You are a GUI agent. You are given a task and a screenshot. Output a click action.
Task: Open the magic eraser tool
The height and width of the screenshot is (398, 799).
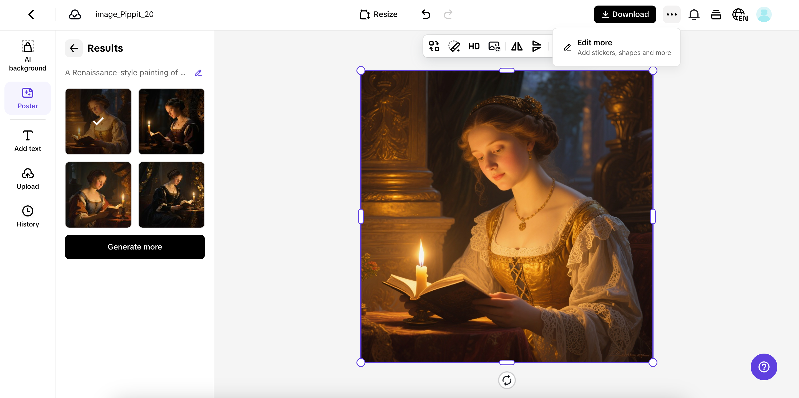pyautogui.click(x=454, y=46)
